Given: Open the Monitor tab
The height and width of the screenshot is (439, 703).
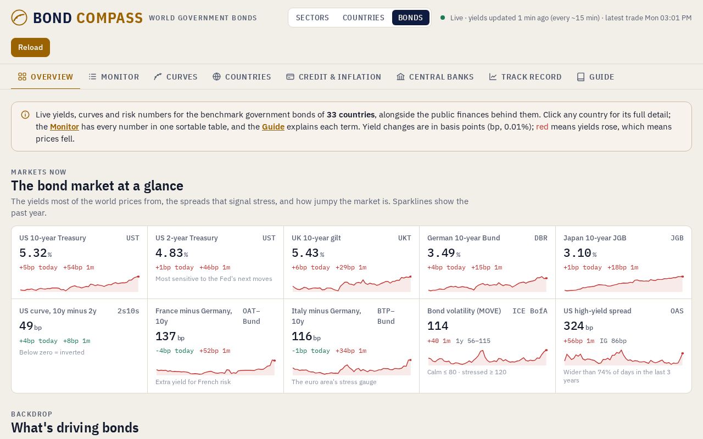Looking at the screenshot, I should pyautogui.click(x=114, y=77).
